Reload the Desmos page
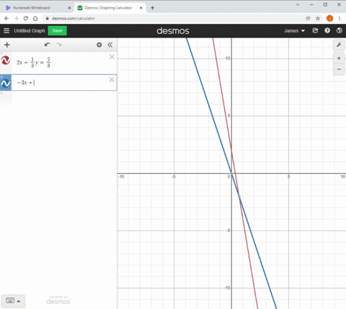The width and height of the screenshot is (346, 309). (x=26, y=18)
